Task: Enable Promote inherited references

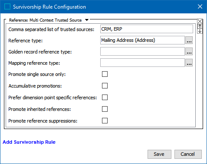Action: point(105,109)
